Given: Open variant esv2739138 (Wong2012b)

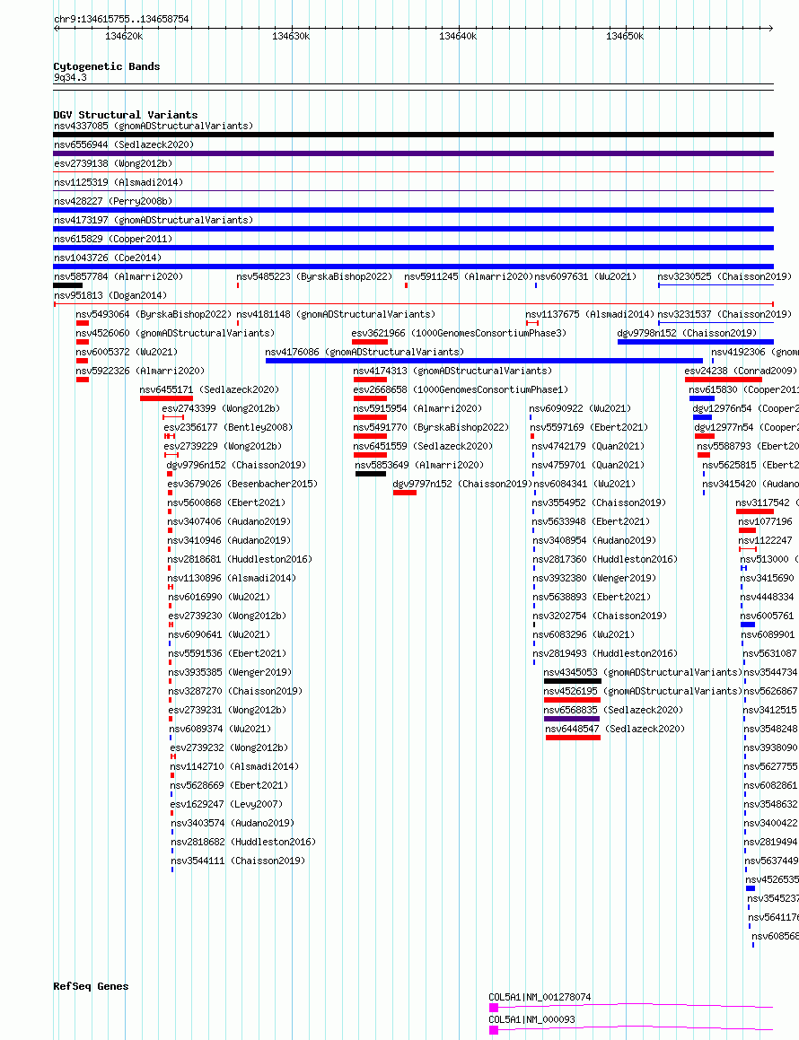Looking at the screenshot, I should click(x=113, y=163).
